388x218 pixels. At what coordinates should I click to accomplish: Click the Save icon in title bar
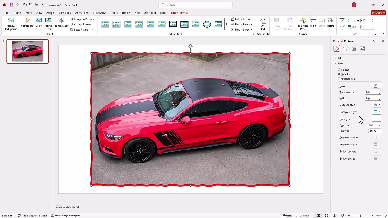(11, 5)
